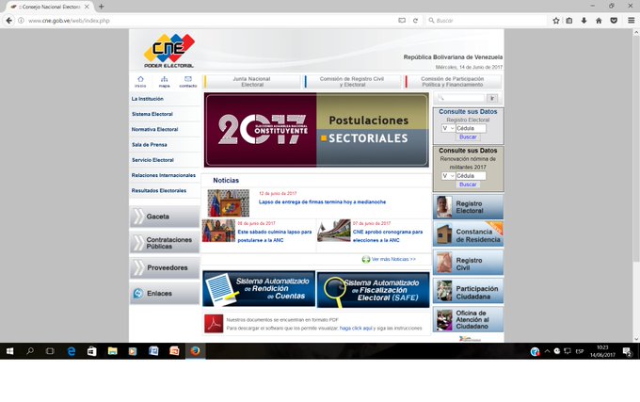640x402 pixels.
Task: Open nationality dropdown under Renovación nómina
Action: coord(448,176)
